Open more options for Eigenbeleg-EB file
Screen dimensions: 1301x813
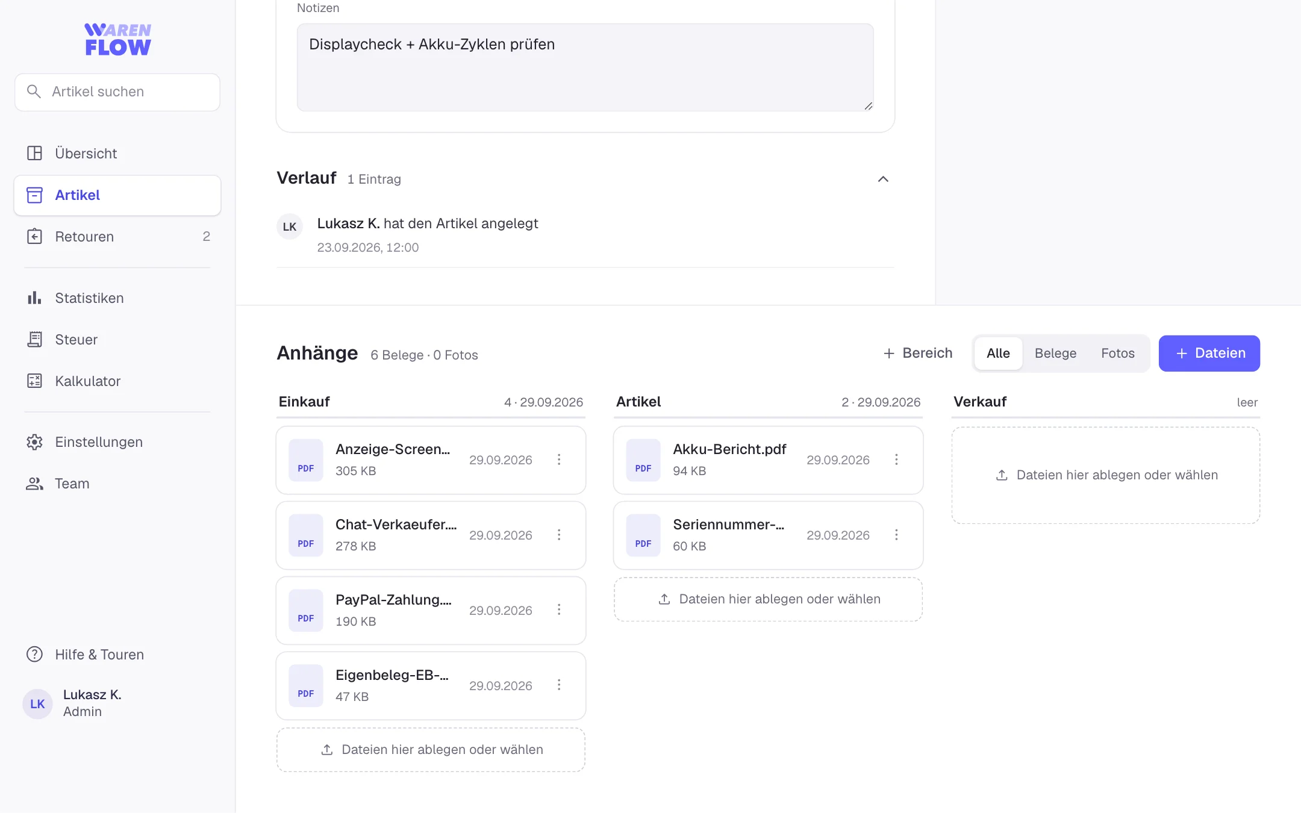point(559,685)
